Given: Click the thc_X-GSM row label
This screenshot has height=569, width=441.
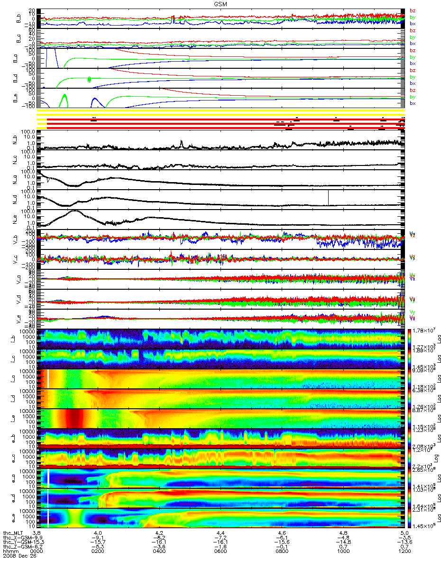Looking at the screenshot, I should coord(17,537).
